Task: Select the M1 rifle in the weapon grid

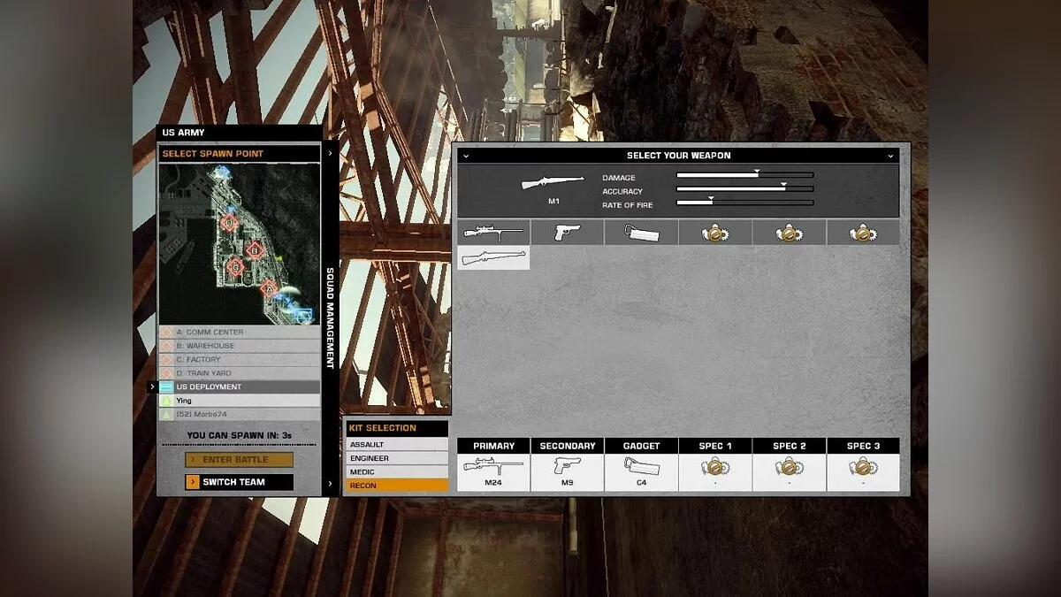Action: click(493, 257)
